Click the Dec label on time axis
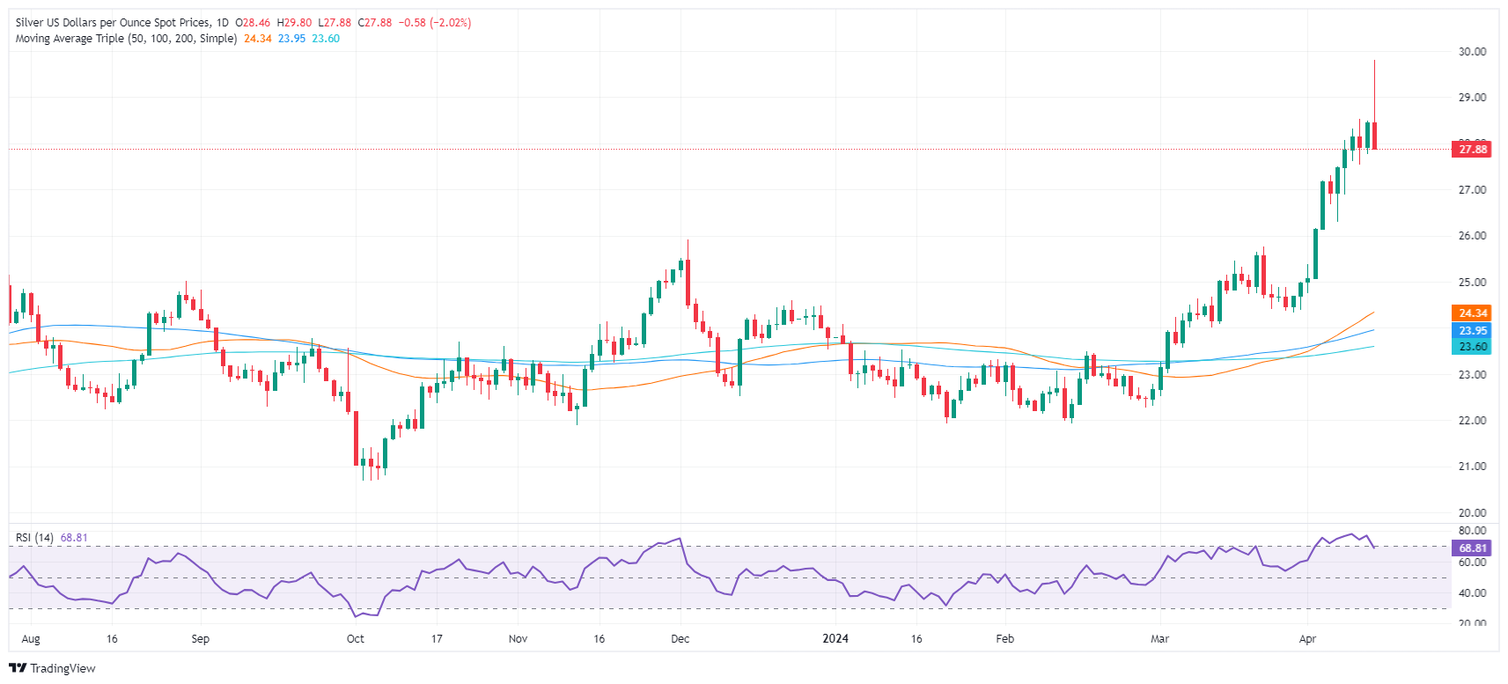This screenshot has height=684, width=1508. pos(680,639)
